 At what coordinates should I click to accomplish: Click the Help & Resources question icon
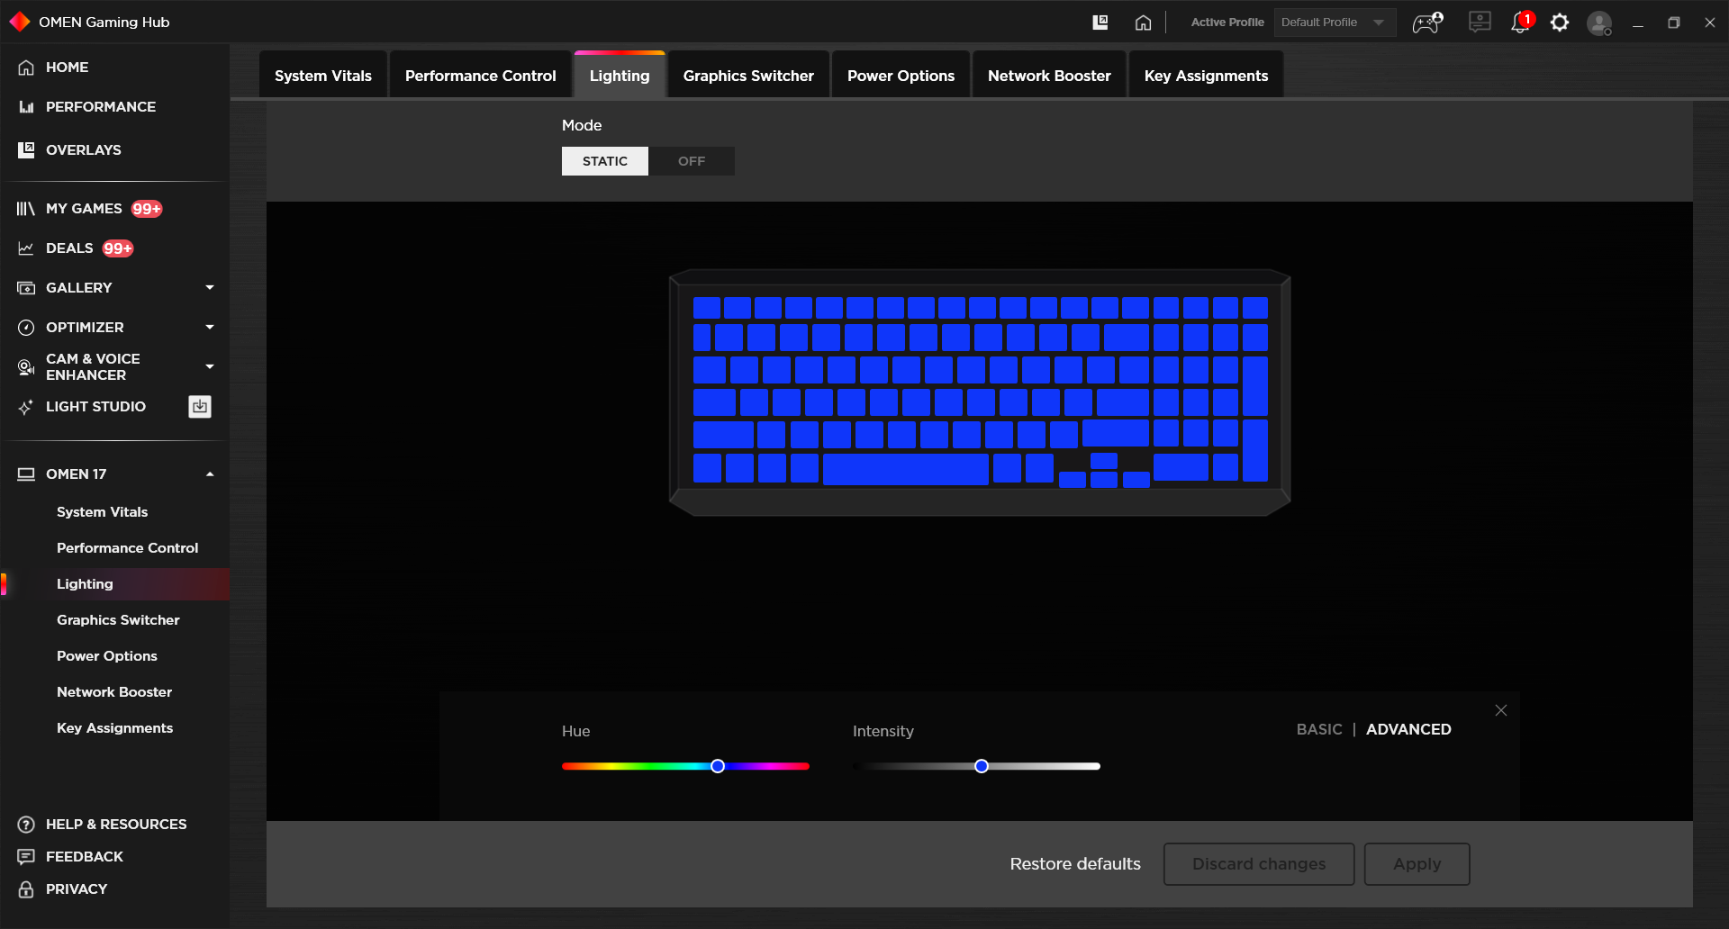click(26, 825)
